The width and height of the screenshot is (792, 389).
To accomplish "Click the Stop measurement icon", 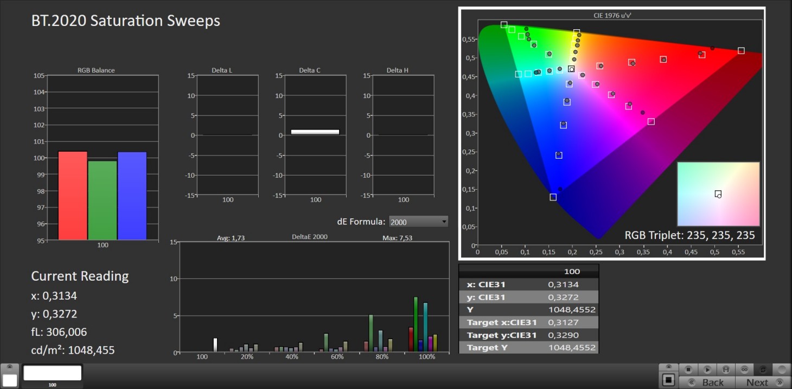I will pos(688,369).
